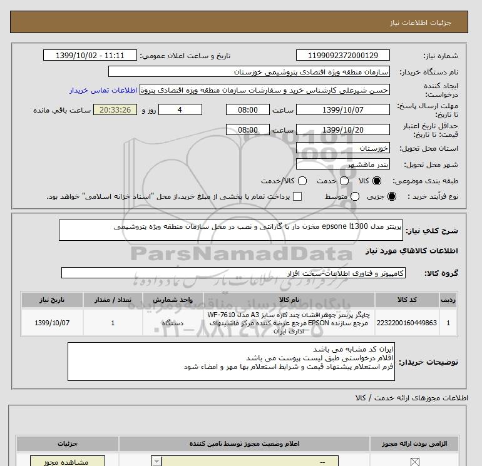The width and height of the screenshot is (482, 466).
Task: Click the مشاهده مجوز button
Action: click(68, 462)
